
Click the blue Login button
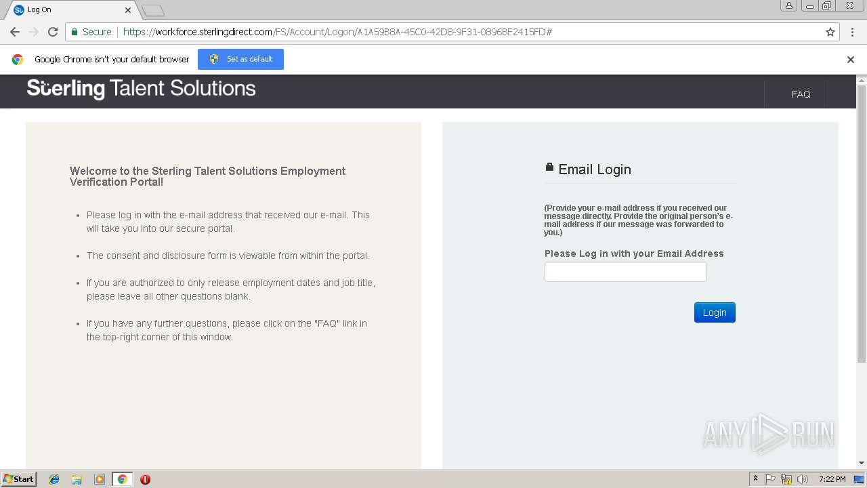715,312
